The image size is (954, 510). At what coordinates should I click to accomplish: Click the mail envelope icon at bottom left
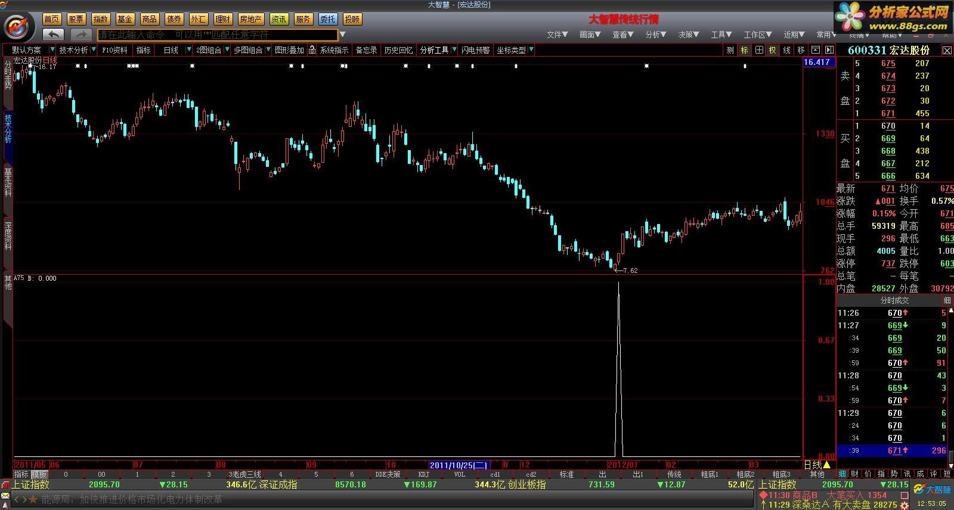point(5,495)
